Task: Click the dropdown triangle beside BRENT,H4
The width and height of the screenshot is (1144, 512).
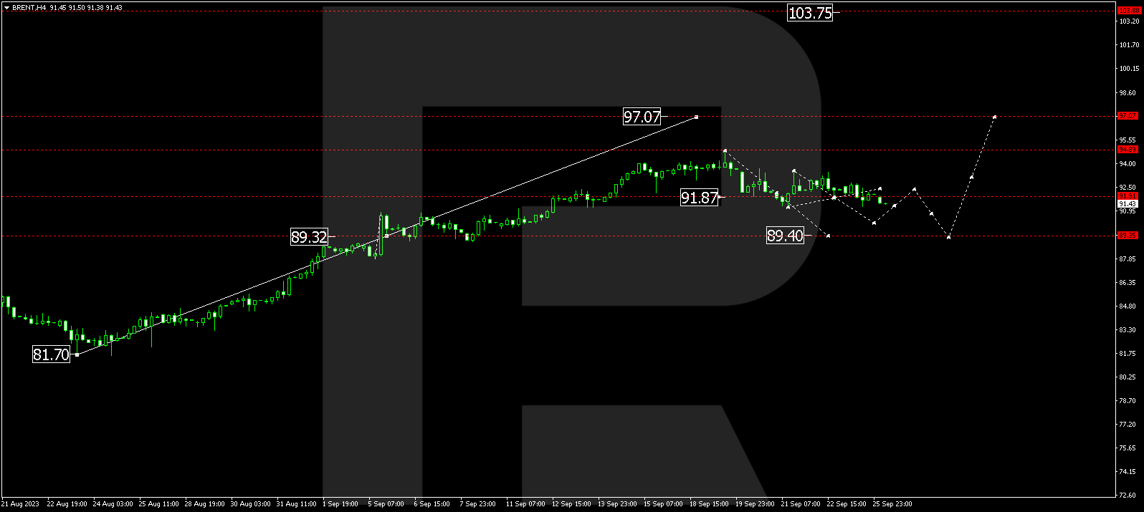Action: tap(6, 8)
